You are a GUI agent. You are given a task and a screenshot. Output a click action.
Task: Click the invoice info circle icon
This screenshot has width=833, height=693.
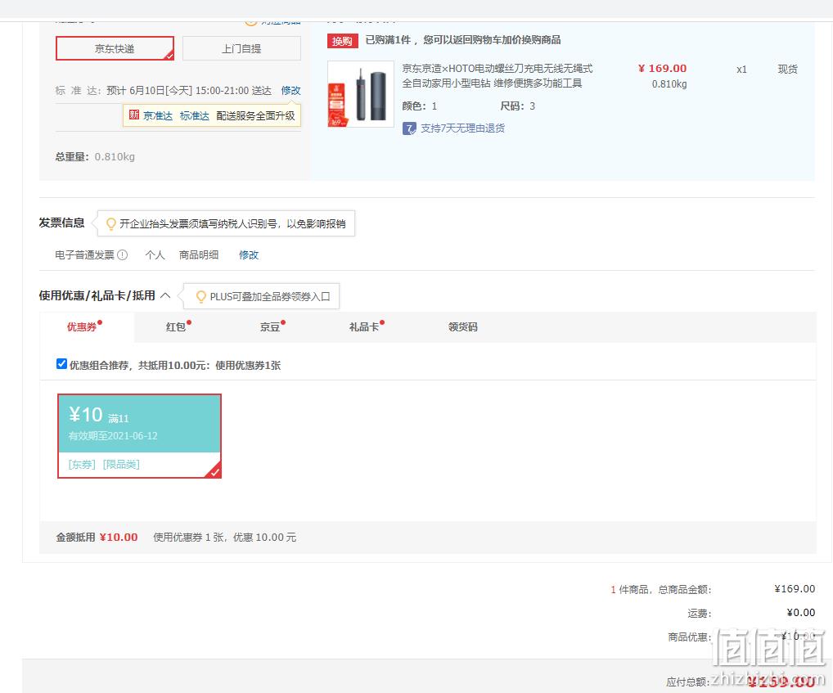[122, 255]
